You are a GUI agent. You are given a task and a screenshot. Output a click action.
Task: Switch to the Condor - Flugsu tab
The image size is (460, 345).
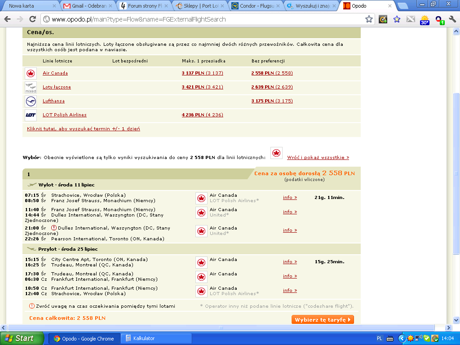pyautogui.click(x=256, y=6)
